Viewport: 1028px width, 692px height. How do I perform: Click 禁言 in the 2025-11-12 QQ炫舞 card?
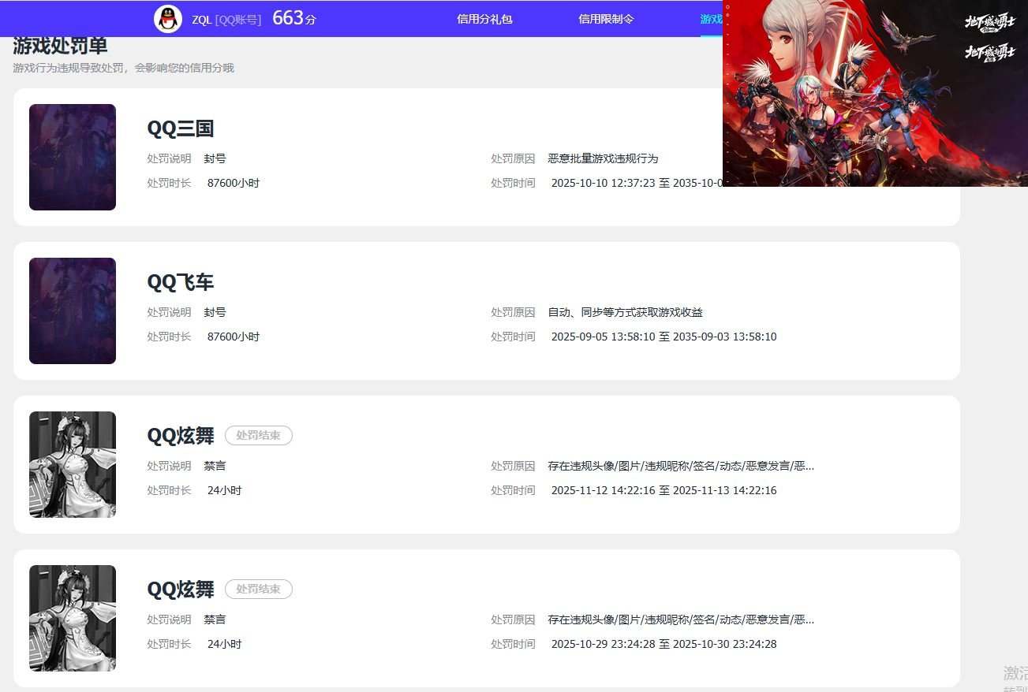(215, 466)
